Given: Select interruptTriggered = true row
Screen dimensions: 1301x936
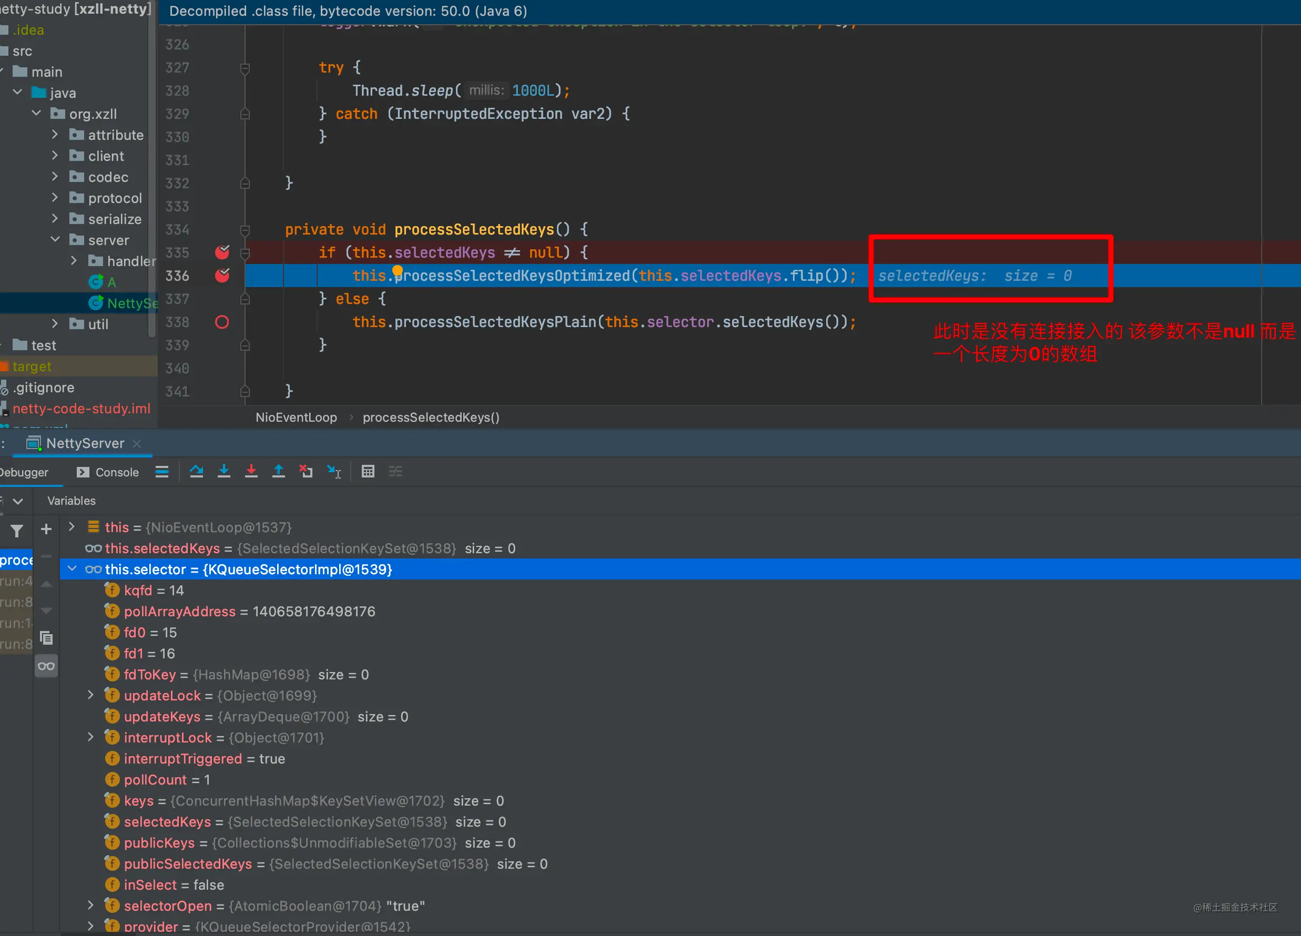Looking at the screenshot, I should coord(680,758).
